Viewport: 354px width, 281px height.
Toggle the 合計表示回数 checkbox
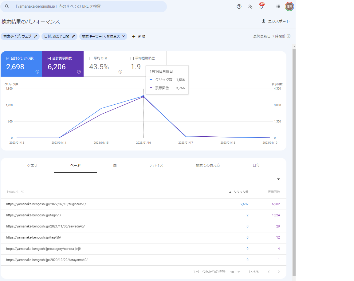(x=49, y=58)
